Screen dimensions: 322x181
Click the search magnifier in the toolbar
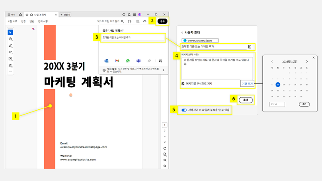(x=122, y=21)
